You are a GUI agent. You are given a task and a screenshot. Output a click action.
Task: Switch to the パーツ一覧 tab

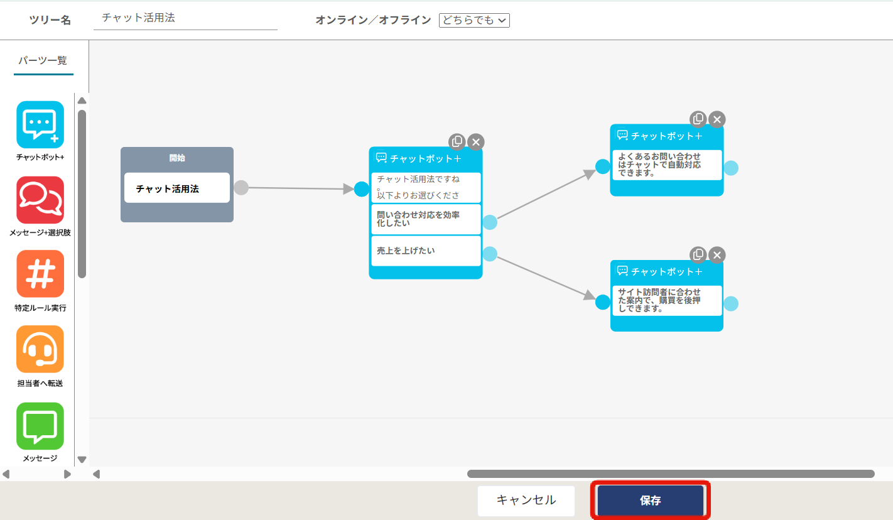click(43, 61)
